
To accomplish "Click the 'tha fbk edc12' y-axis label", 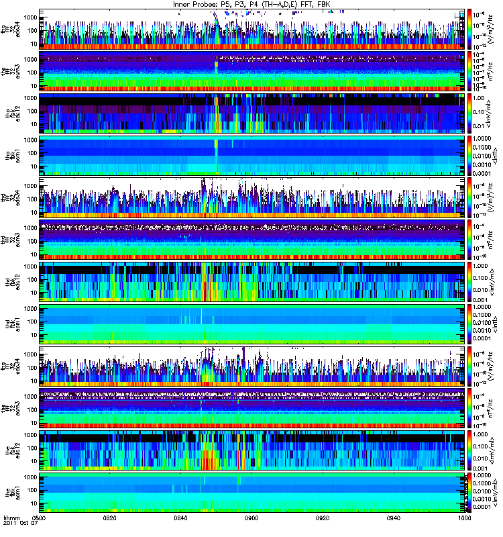I will point(13,113).
